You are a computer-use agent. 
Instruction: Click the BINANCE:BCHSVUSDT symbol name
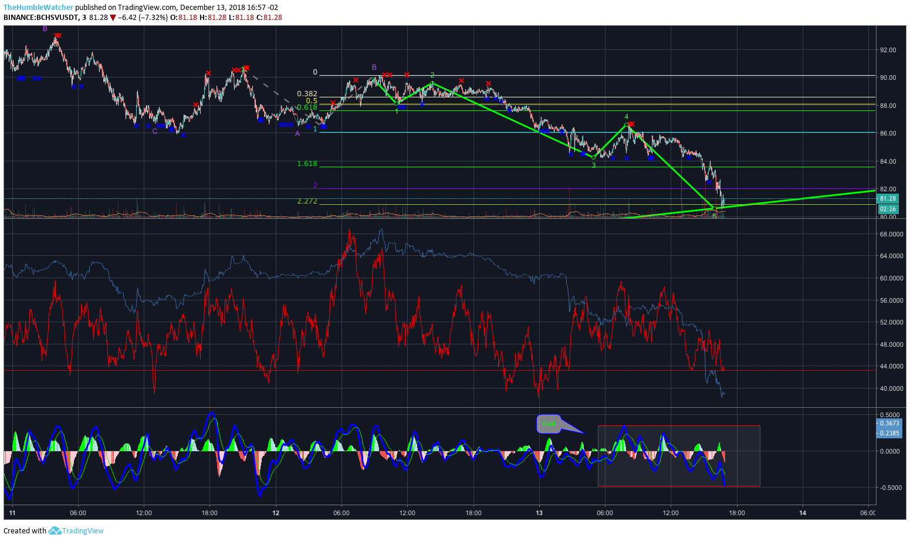(x=41, y=18)
